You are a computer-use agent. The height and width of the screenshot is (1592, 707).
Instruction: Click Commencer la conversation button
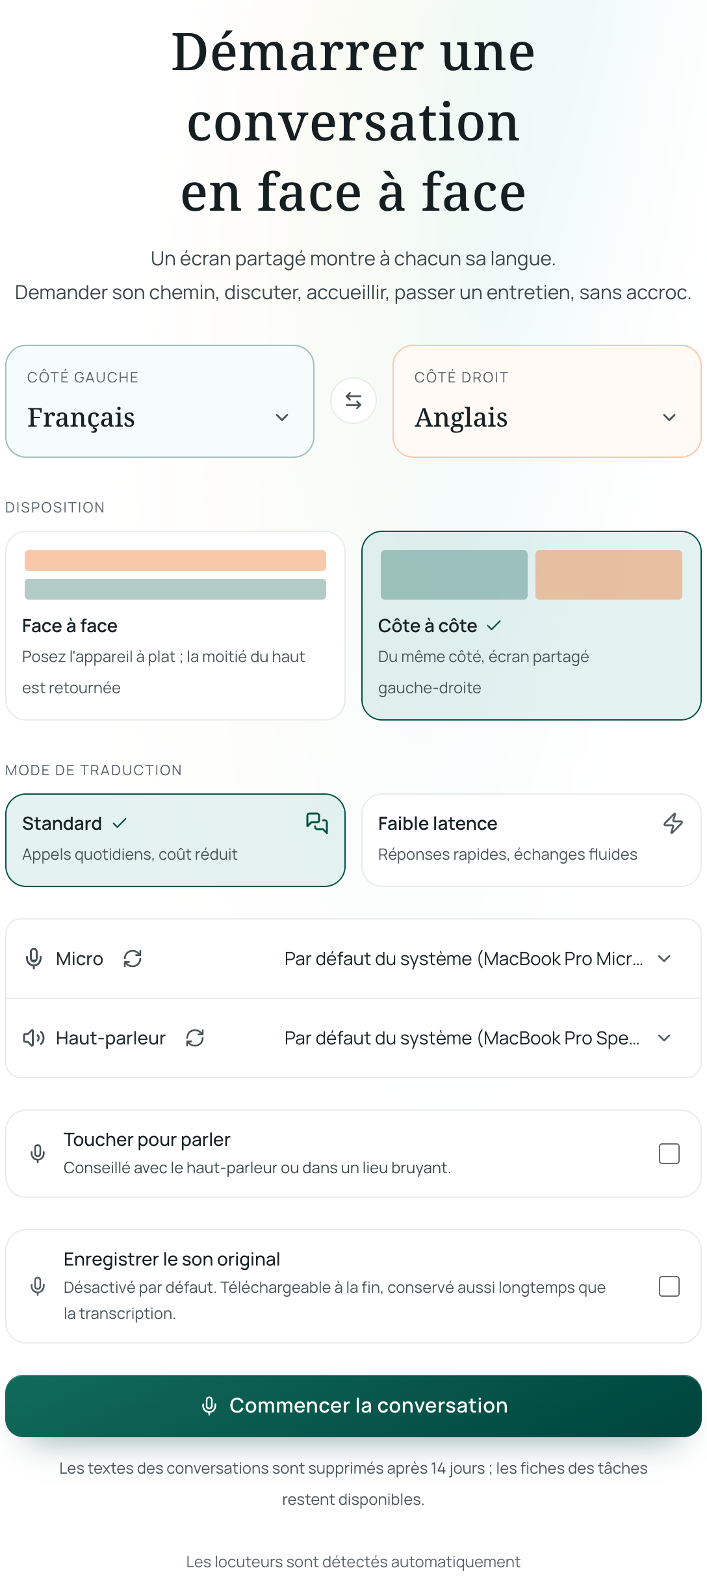coord(353,1406)
